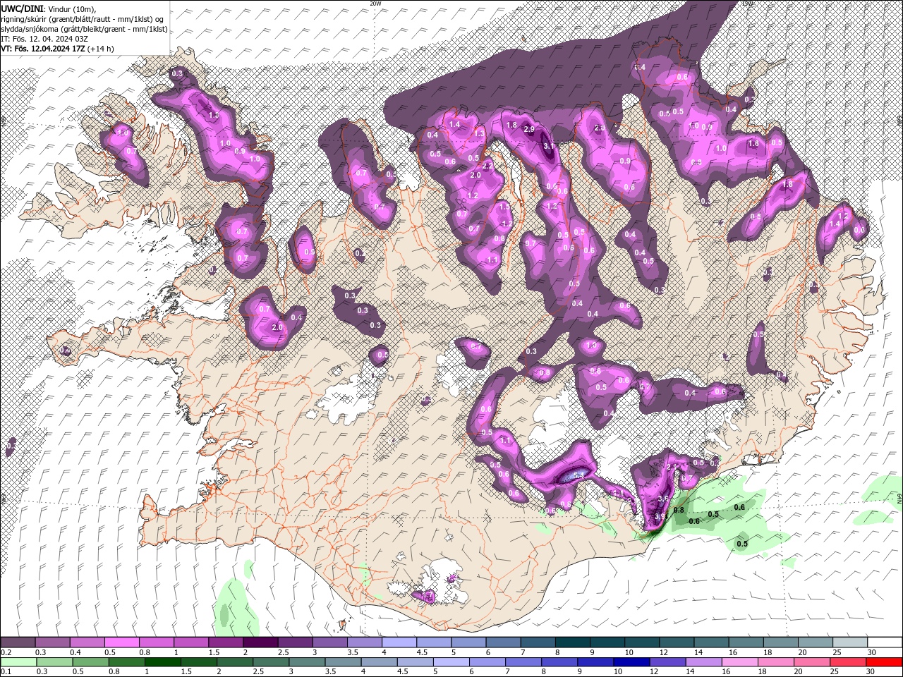Viewport: 903px width, 677px height.
Task: Select the light pink 16 rain legend swatch
Action: click(x=739, y=662)
